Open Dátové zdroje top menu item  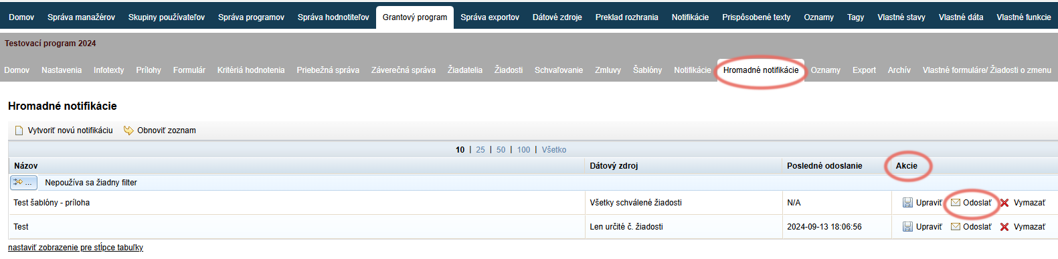(557, 17)
